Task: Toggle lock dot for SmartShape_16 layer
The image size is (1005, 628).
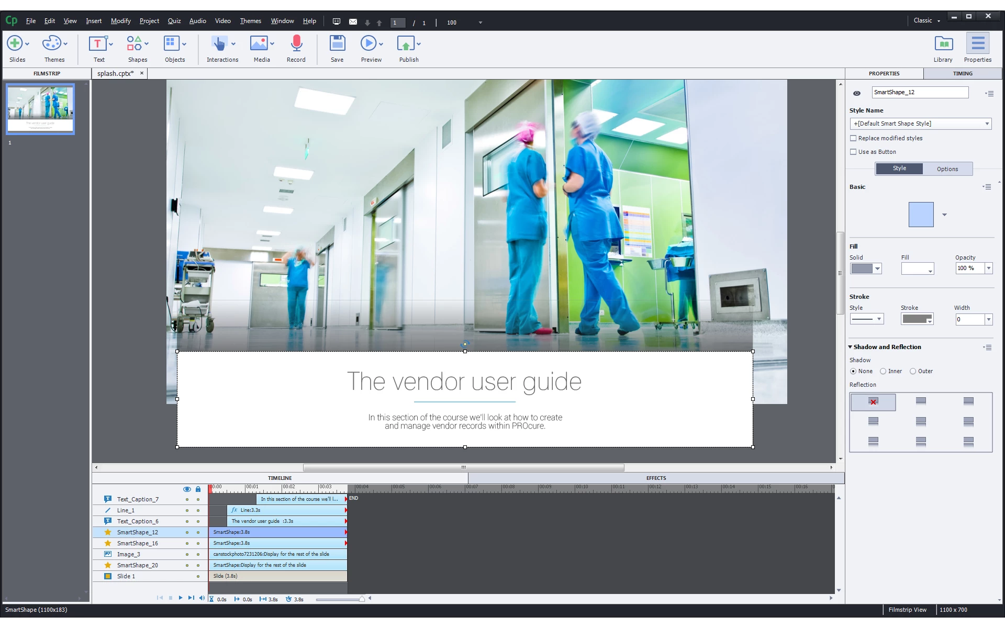Action: tap(198, 544)
